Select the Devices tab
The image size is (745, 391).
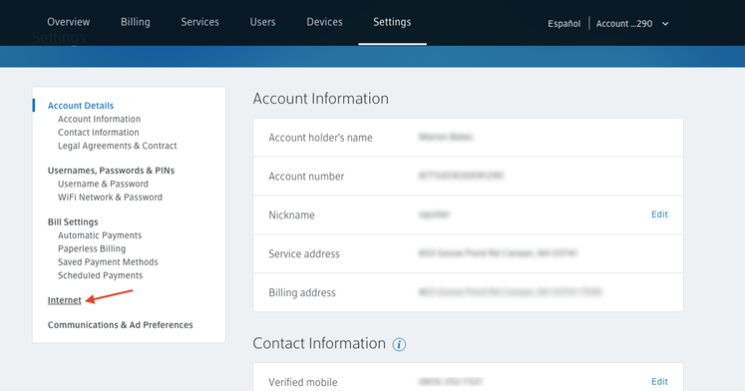pos(324,22)
